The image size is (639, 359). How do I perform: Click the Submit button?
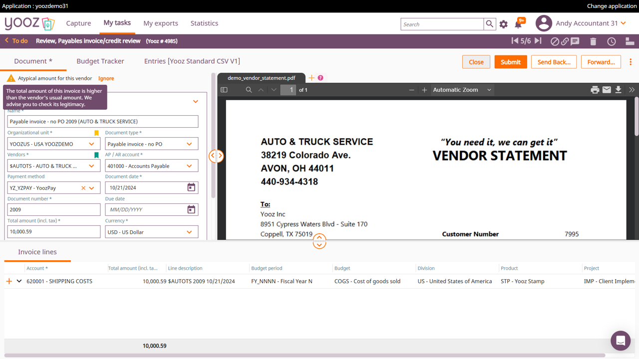[510, 62]
